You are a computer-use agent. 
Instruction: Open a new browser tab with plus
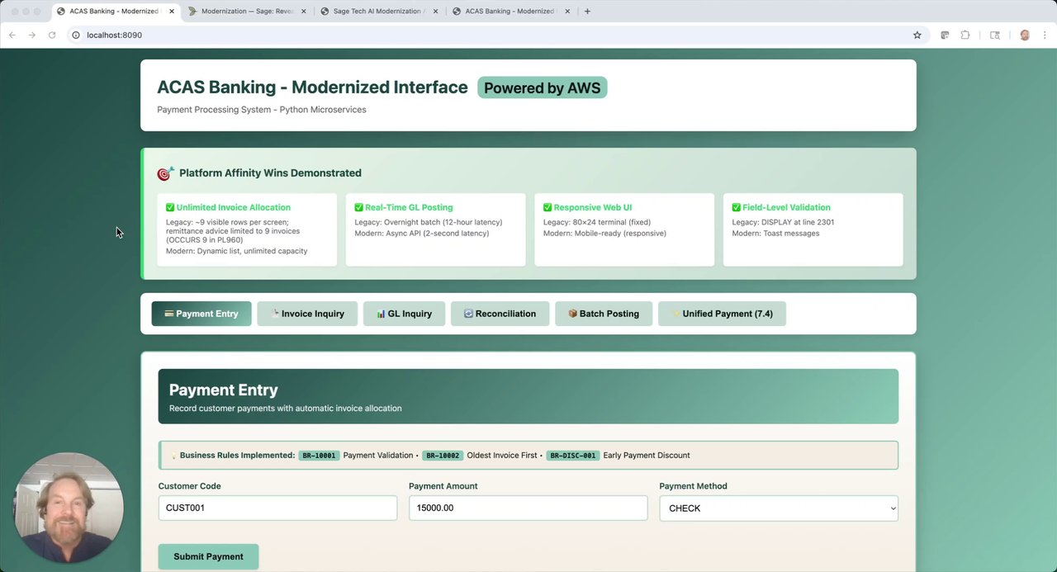pyautogui.click(x=587, y=12)
